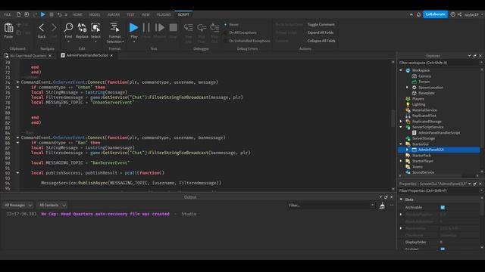Switch to the VIEW ribbon tab
The image size is (485, 272).
(145, 14)
